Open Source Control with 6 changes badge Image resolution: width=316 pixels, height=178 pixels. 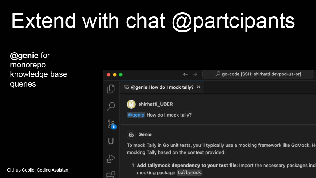click(112, 124)
